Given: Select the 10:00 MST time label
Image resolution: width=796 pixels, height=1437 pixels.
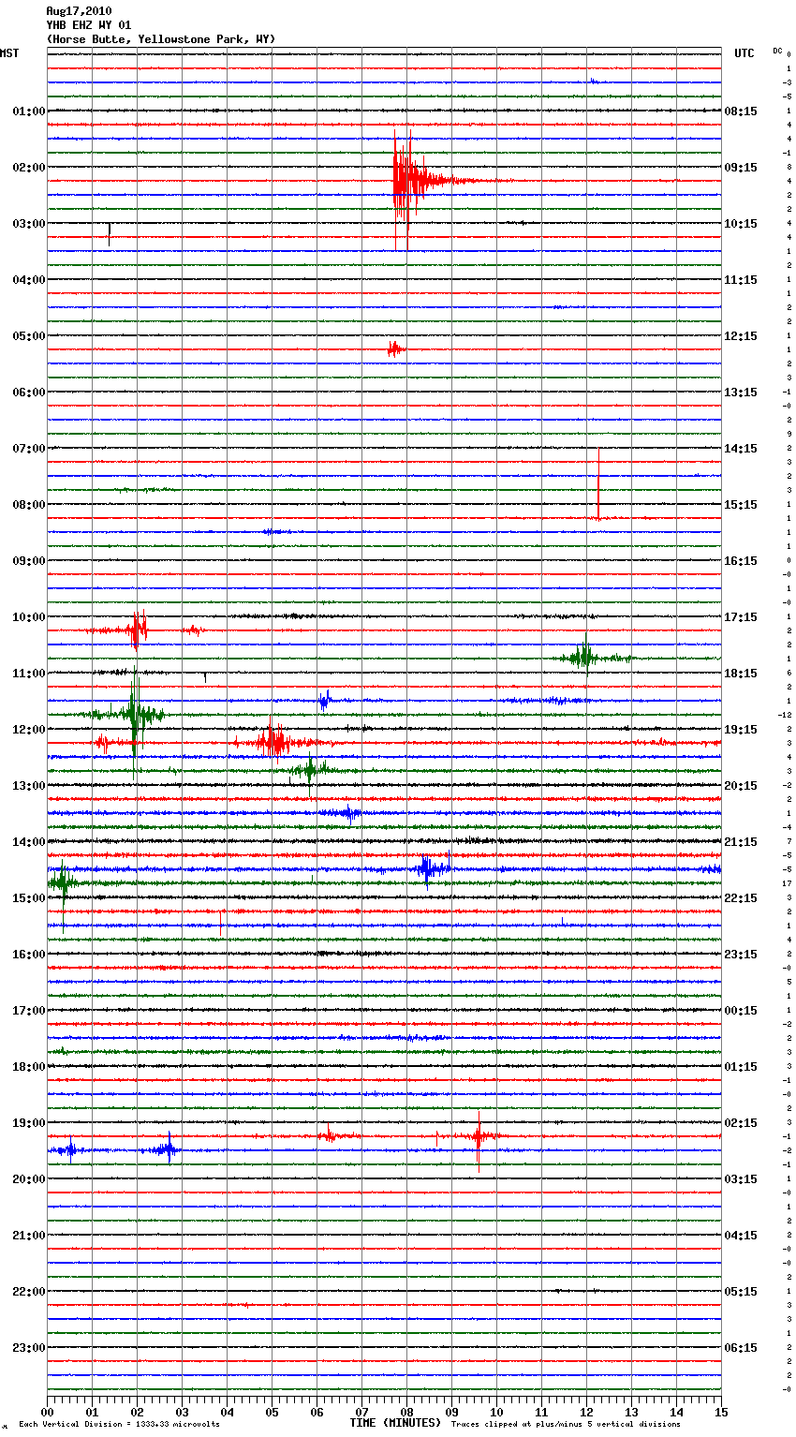Looking at the screenshot, I should point(29,617).
